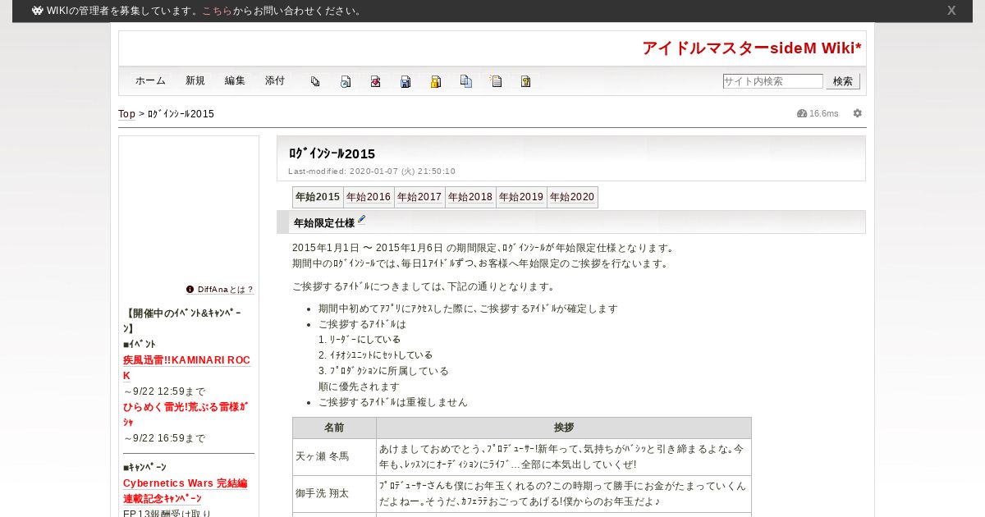Viewport: 985px width, 517px height.
Task: Click the 【開催中のｲﾍﾞﾝﾄ&ｷｬﾝﾍﾟｰﾝ】 sidebar heading
Action: 182,321
